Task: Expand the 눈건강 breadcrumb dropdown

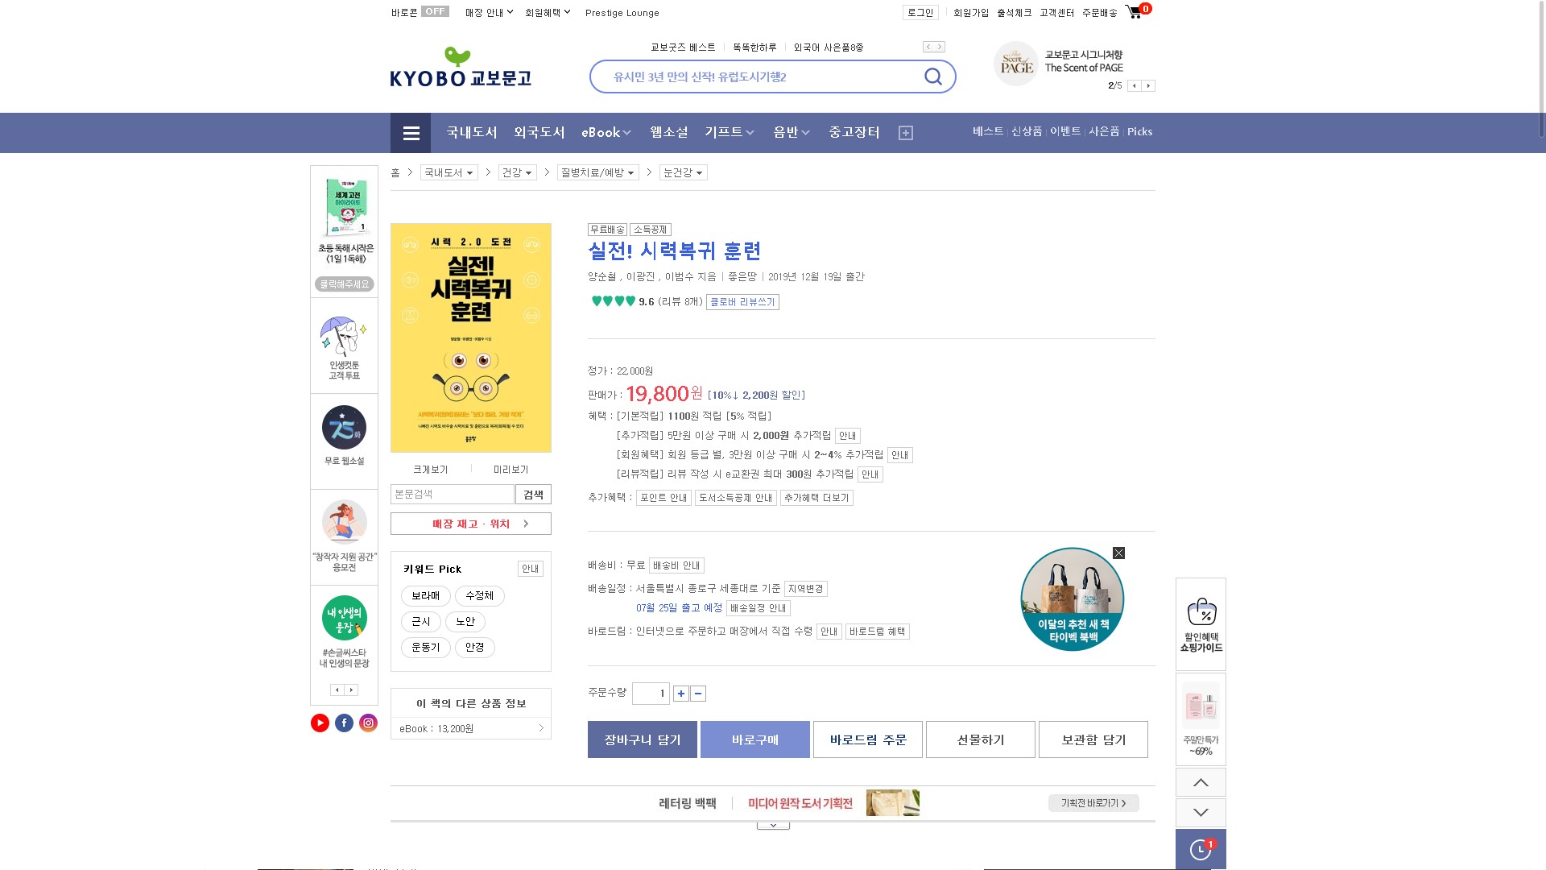Action: tap(684, 173)
